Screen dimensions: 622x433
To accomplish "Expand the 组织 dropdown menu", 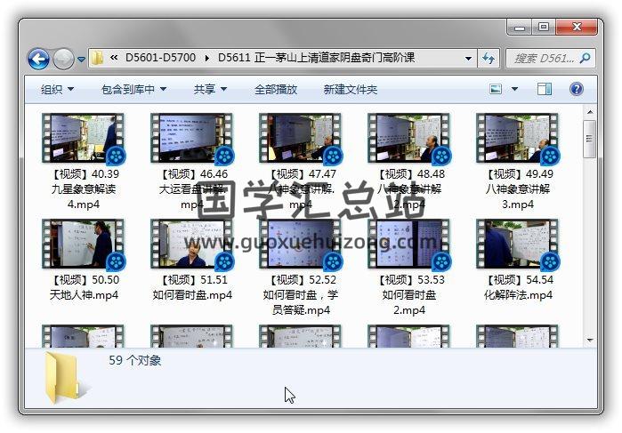I will pos(57,90).
